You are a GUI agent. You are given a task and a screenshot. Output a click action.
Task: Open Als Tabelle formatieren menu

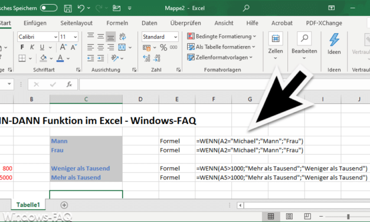pos(221,47)
